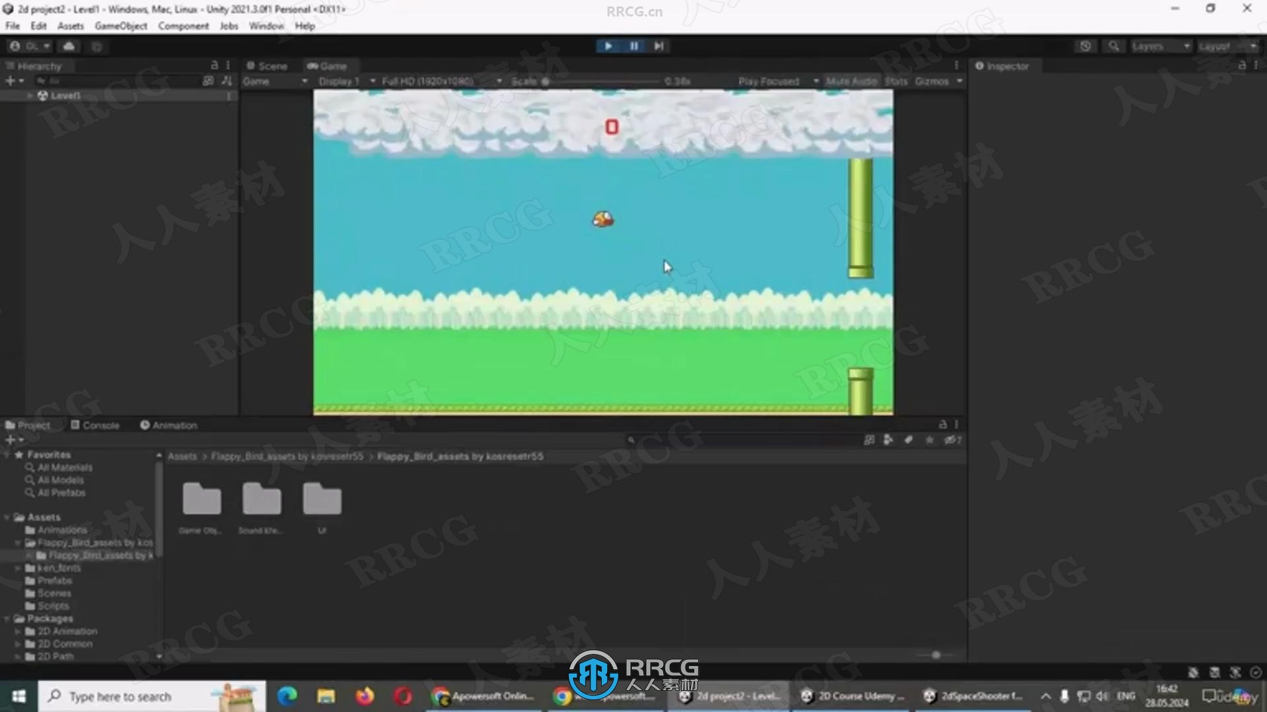
Task: Open the Play Focused dropdown
Action: click(778, 81)
